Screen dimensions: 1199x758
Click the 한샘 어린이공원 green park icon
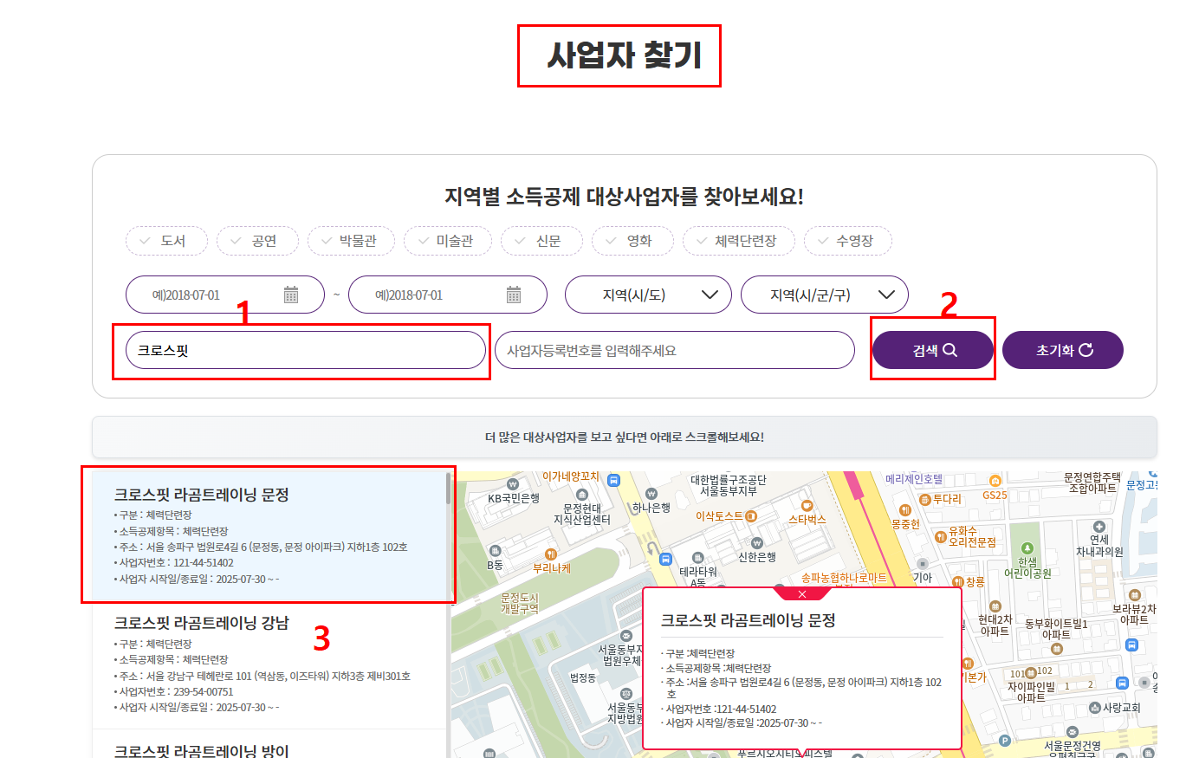1027,548
